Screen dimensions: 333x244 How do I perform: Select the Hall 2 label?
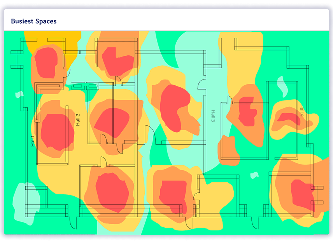coord(78,119)
